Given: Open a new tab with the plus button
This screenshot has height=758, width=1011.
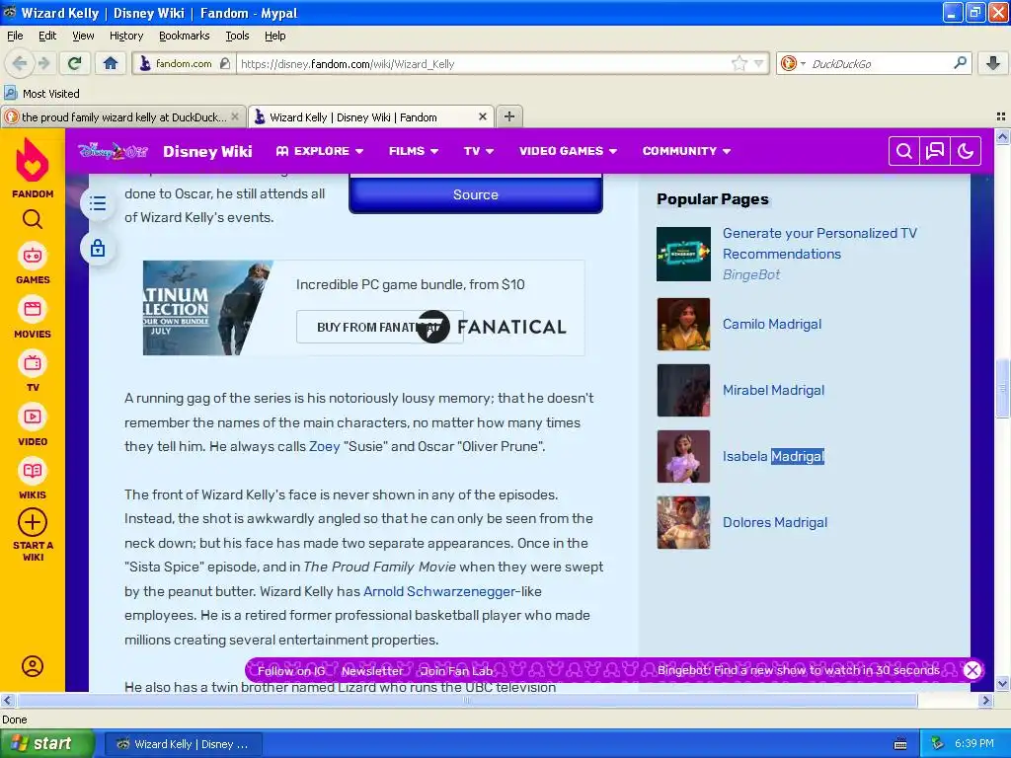Looking at the screenshot, I should coord(509,116).
